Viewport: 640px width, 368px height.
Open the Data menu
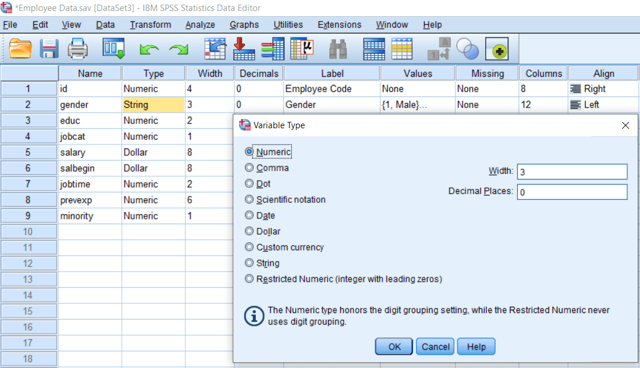[x=105, y=25]
